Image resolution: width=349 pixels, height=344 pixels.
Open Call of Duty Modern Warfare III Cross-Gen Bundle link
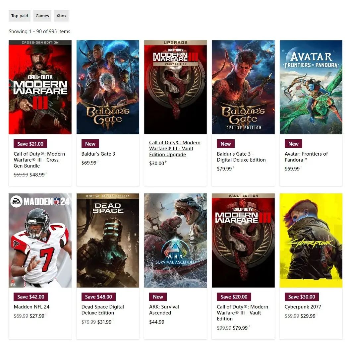coord(39,160)
